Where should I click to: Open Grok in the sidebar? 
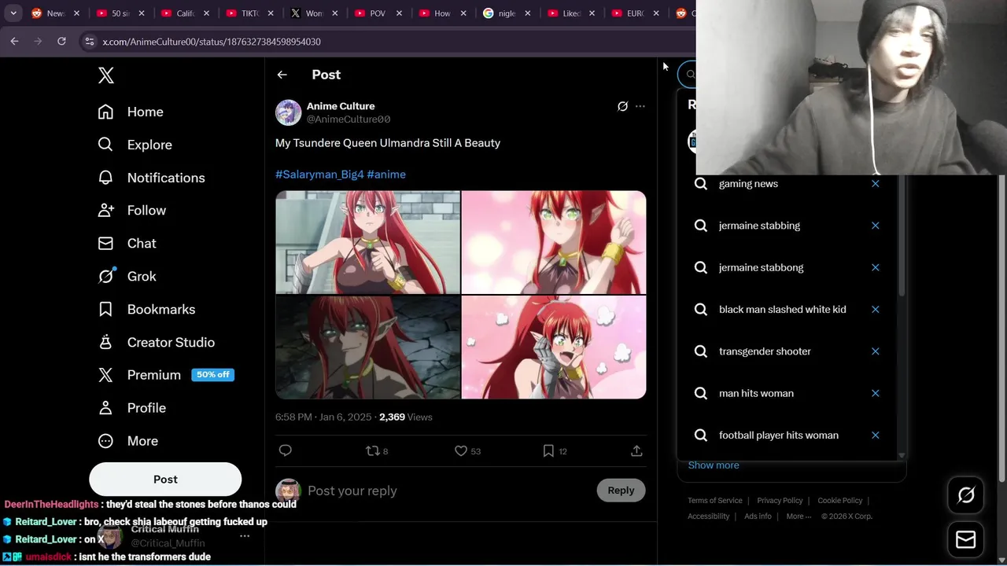pos(127,277)
